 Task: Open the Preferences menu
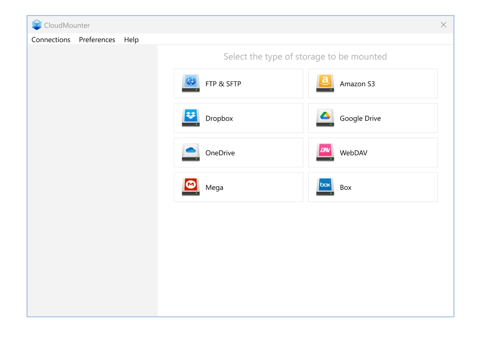pos(97,40)
